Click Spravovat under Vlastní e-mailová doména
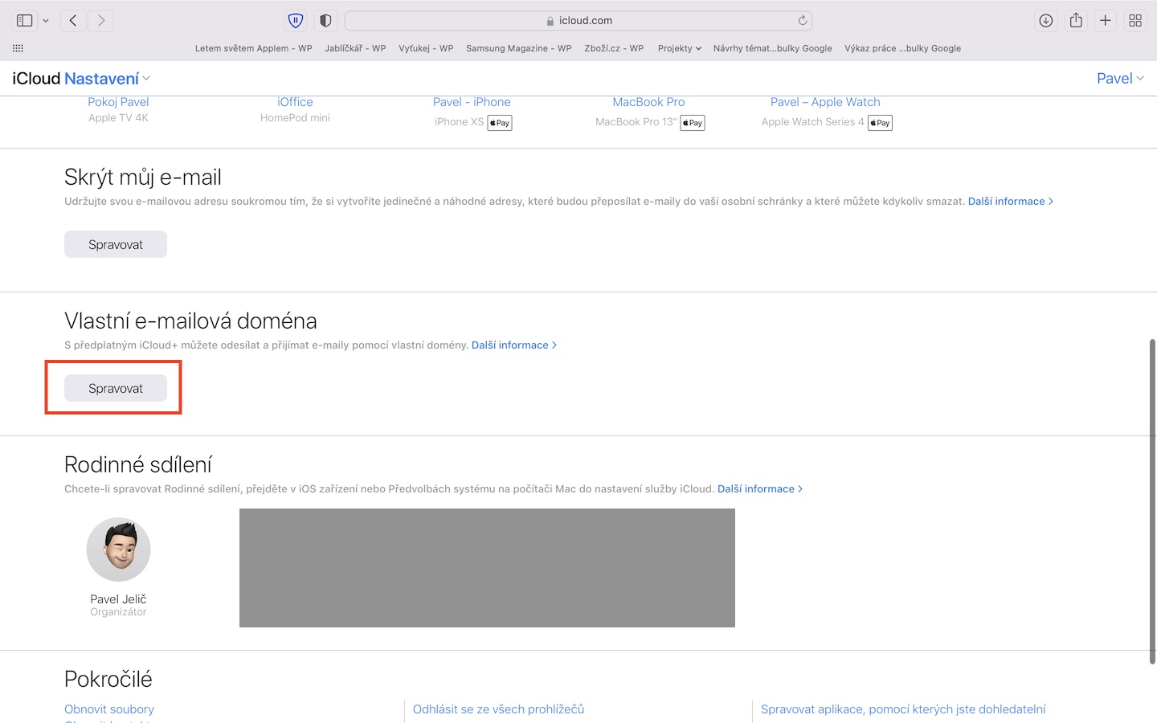The width and height of the screenshot is (1157, 723). point(116,388)
